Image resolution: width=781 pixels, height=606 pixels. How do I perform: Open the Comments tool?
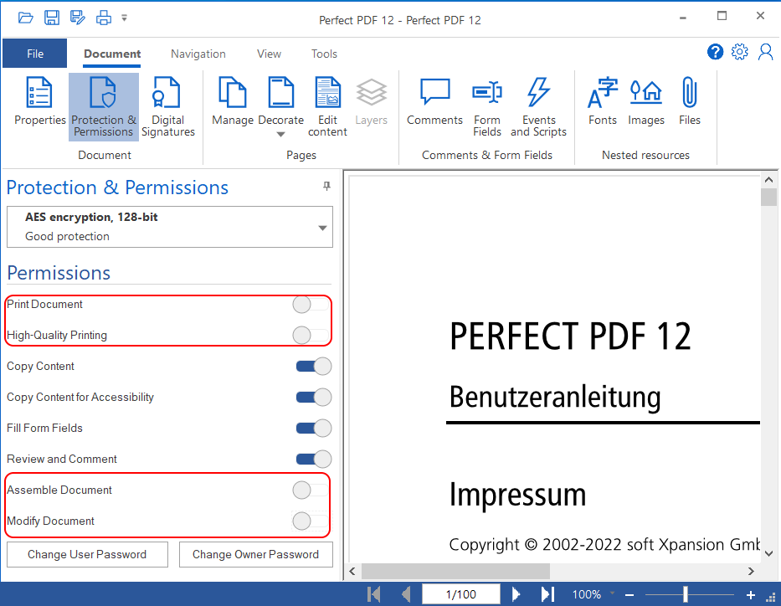click(434, 101)
